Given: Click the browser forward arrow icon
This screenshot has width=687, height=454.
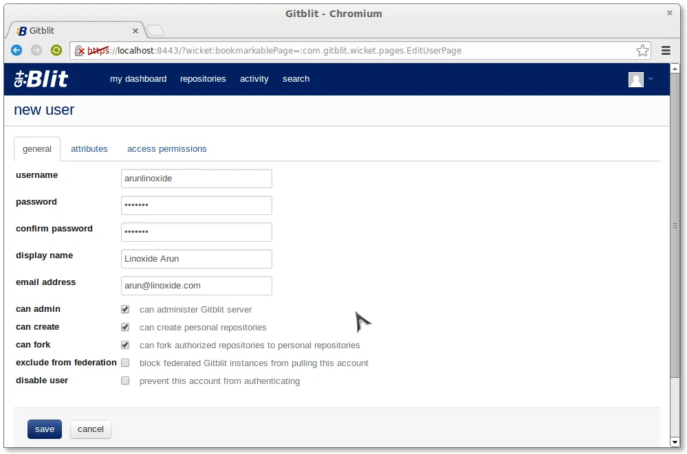Looking at the screenshot, I should (36, 50).
